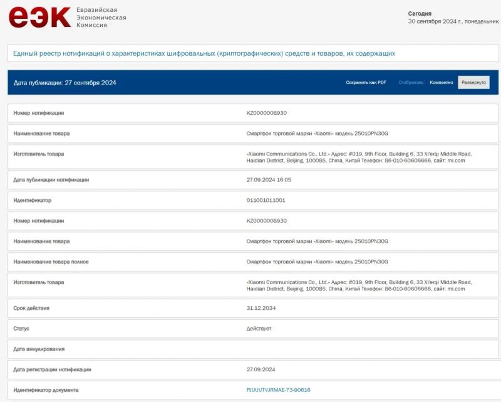Click 'Идентификатор' label

coord(33,200)
